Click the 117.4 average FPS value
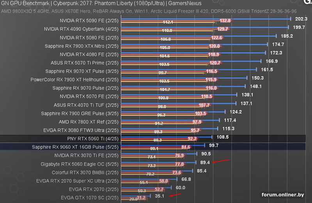The height and width of the screenshot is (203, 312). [x=230, y=120]
